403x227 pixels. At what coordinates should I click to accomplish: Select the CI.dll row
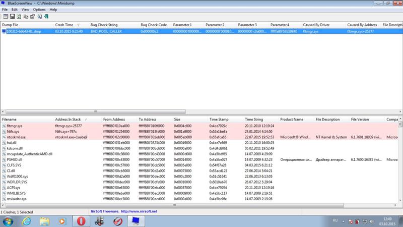pos(199,171)
